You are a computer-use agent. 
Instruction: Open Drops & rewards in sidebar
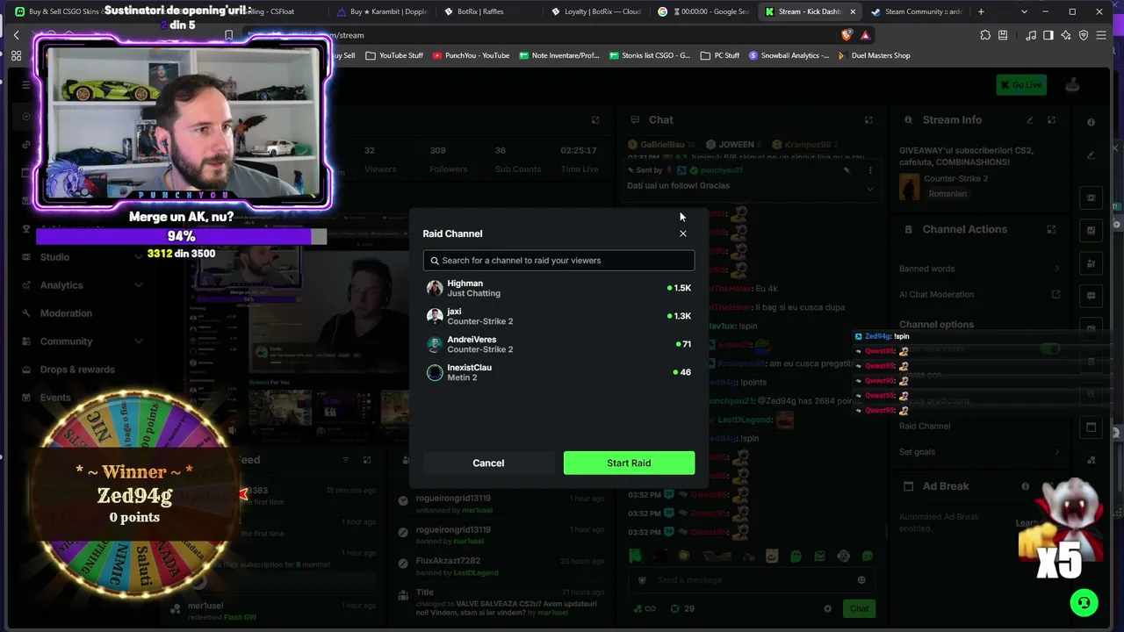(77, 370)
